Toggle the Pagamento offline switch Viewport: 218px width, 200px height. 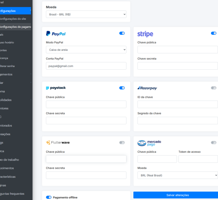click(49, 197)
